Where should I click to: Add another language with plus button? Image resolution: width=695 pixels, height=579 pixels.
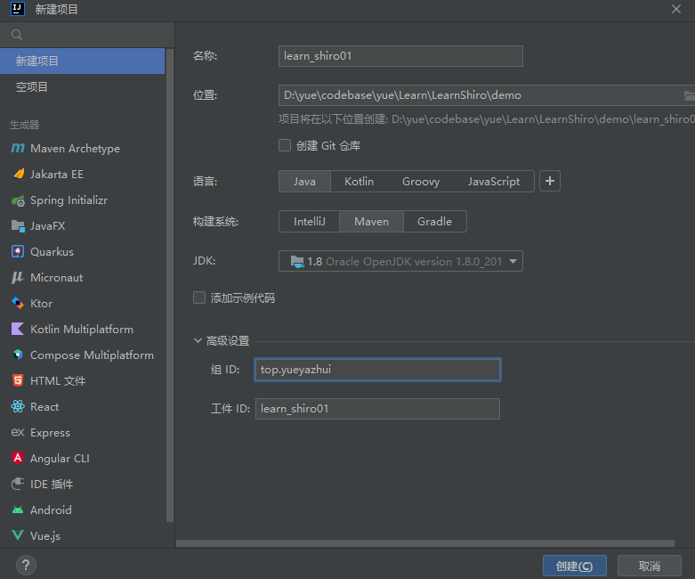[x=550, y=181]
